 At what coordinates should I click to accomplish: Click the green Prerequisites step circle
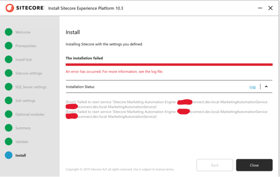pos(8,46)
